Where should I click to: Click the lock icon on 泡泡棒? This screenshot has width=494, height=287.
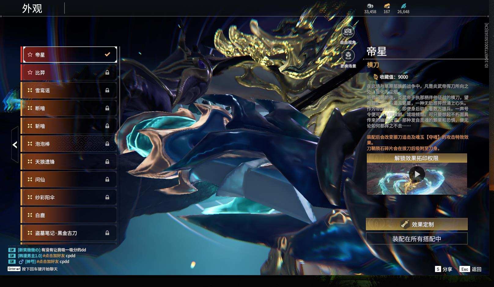click(x=107, y=144)
